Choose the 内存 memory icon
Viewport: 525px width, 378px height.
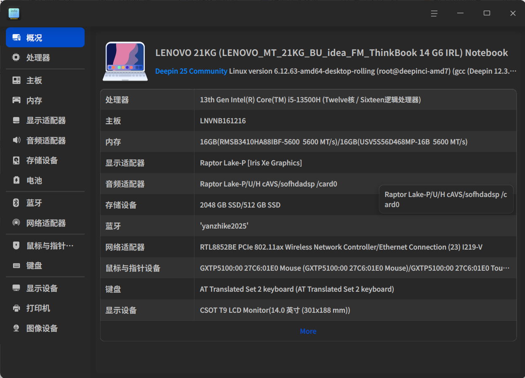coord(16,100)
